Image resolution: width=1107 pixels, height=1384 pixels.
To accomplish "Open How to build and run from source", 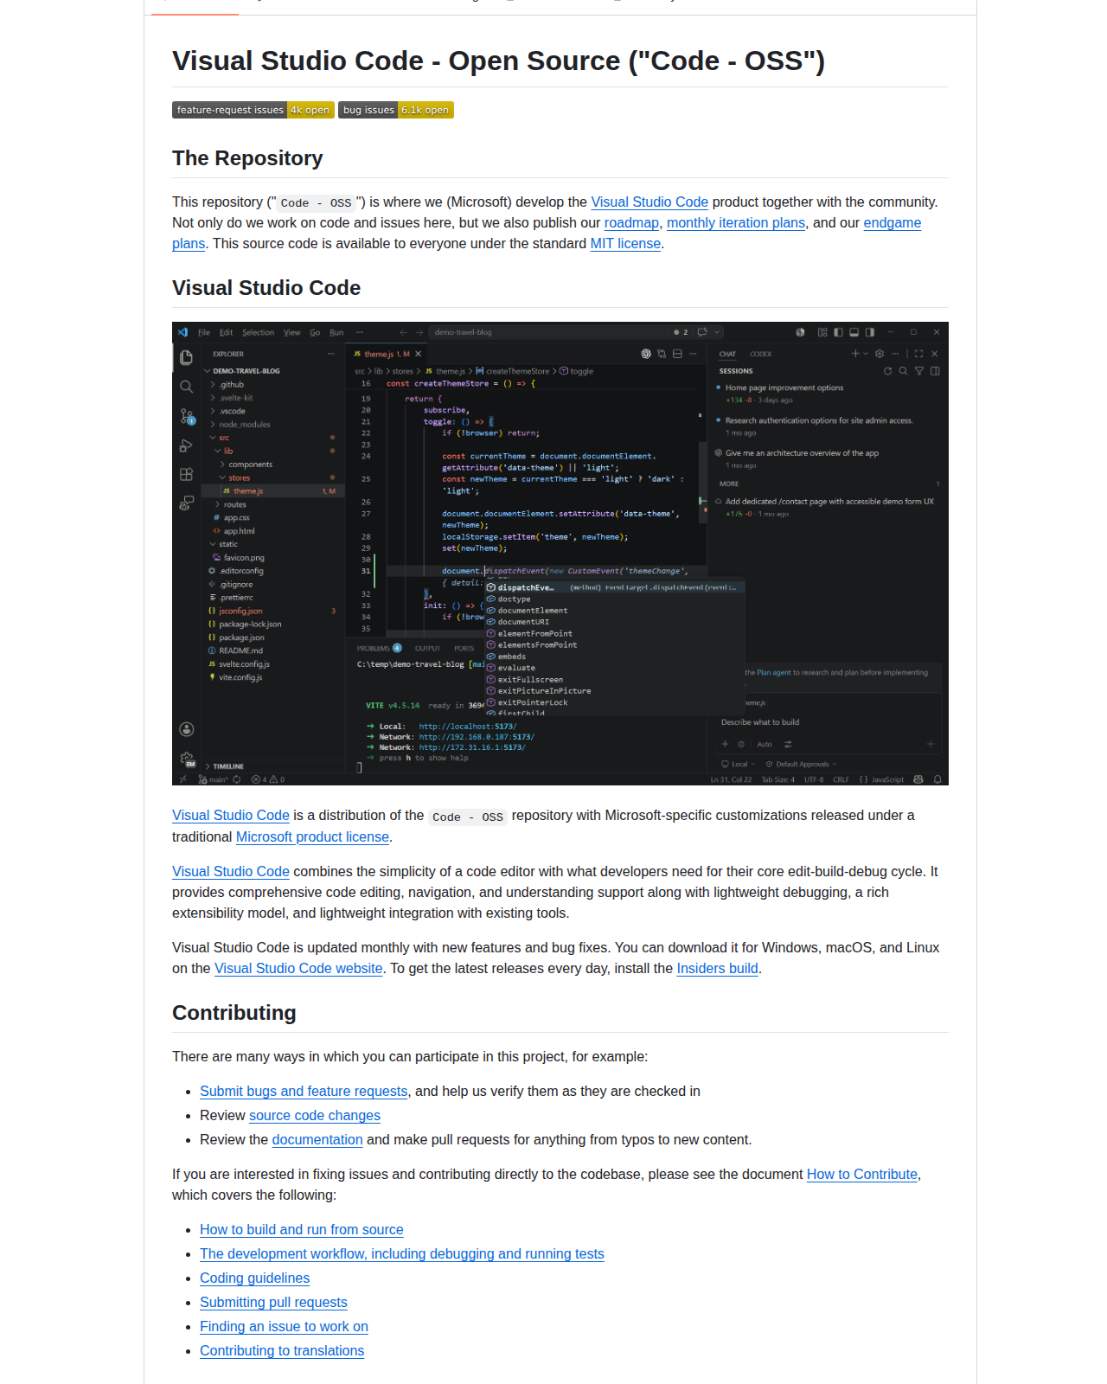I will pos(302,1229).
